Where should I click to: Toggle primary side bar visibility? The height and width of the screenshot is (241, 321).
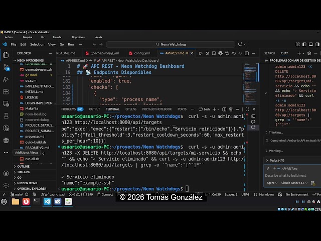pyautogui.click(x=304, y=44)
